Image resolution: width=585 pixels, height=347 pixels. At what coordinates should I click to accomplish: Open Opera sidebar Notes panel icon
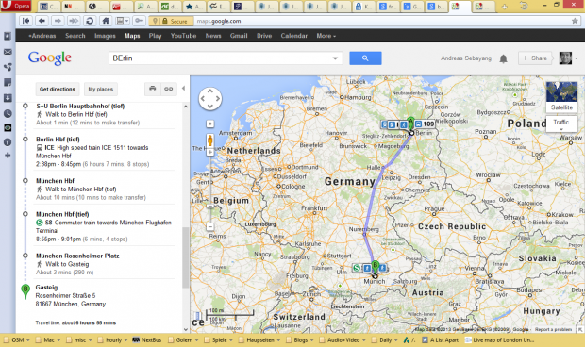pos(8,82)
